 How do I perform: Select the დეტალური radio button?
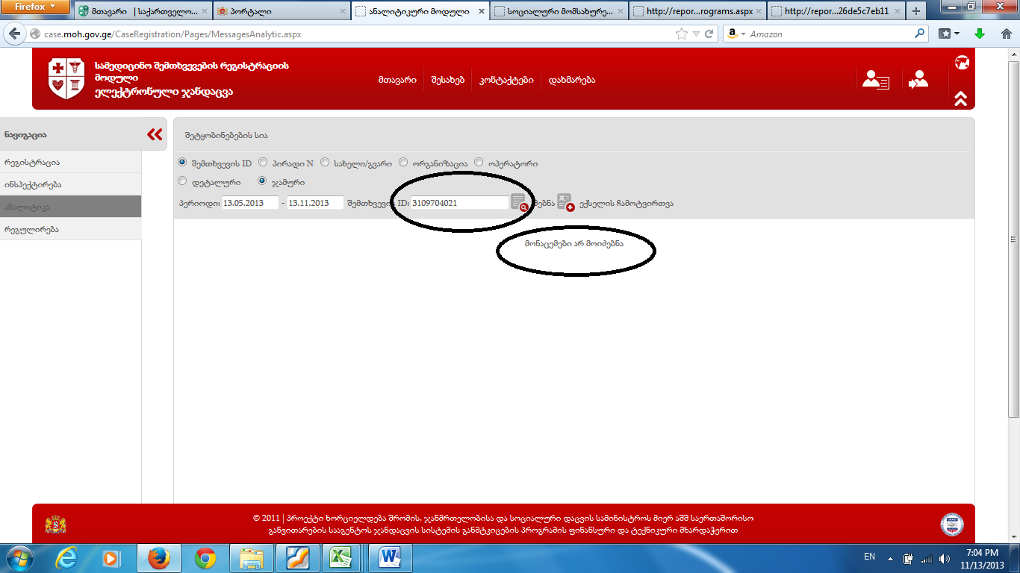coord(183,181)
